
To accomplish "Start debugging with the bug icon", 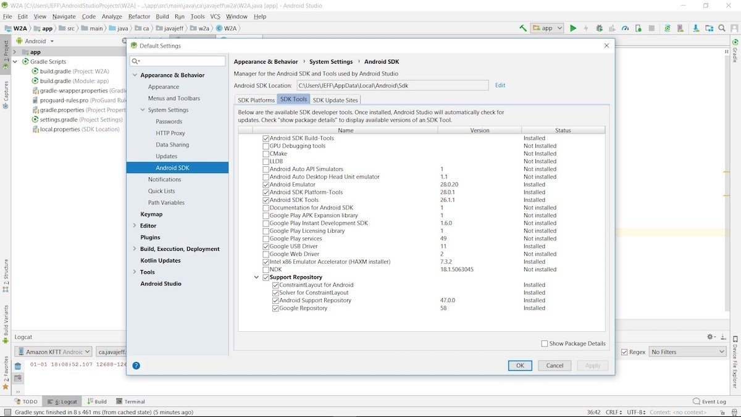I will click(x=599, y=28).
